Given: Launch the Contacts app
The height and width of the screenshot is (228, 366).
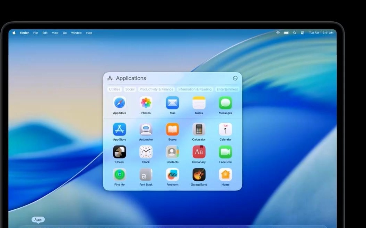Looking at the screenshot, I should pyautogui.click(x=173, y=152).
